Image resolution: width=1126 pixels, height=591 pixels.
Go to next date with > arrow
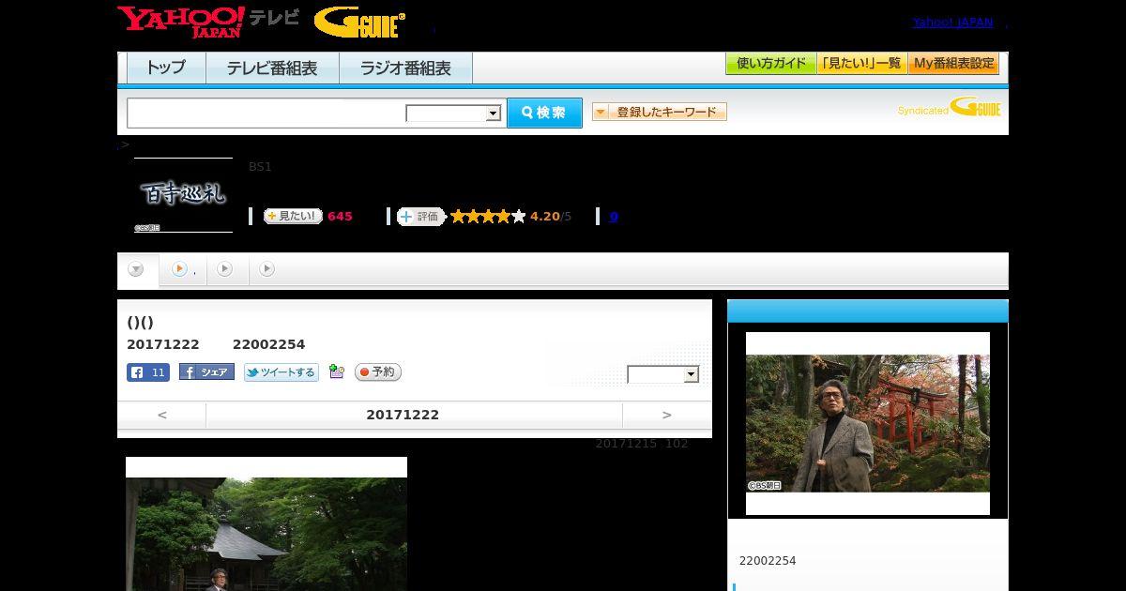point(667,415)
